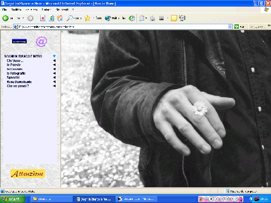The height and width of the screenshot is (203, 271).
Task: Click the yellow Discuss note icon
Action: click(x=174, y=18)
